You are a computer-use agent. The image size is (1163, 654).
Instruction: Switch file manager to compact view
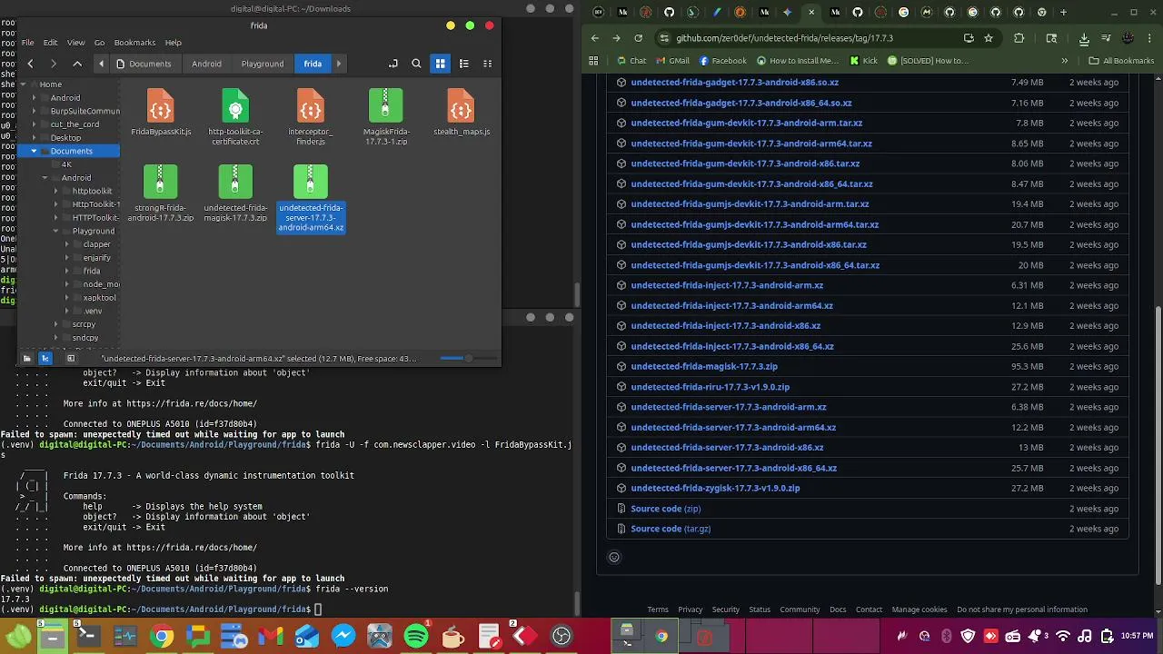[487, 64]
